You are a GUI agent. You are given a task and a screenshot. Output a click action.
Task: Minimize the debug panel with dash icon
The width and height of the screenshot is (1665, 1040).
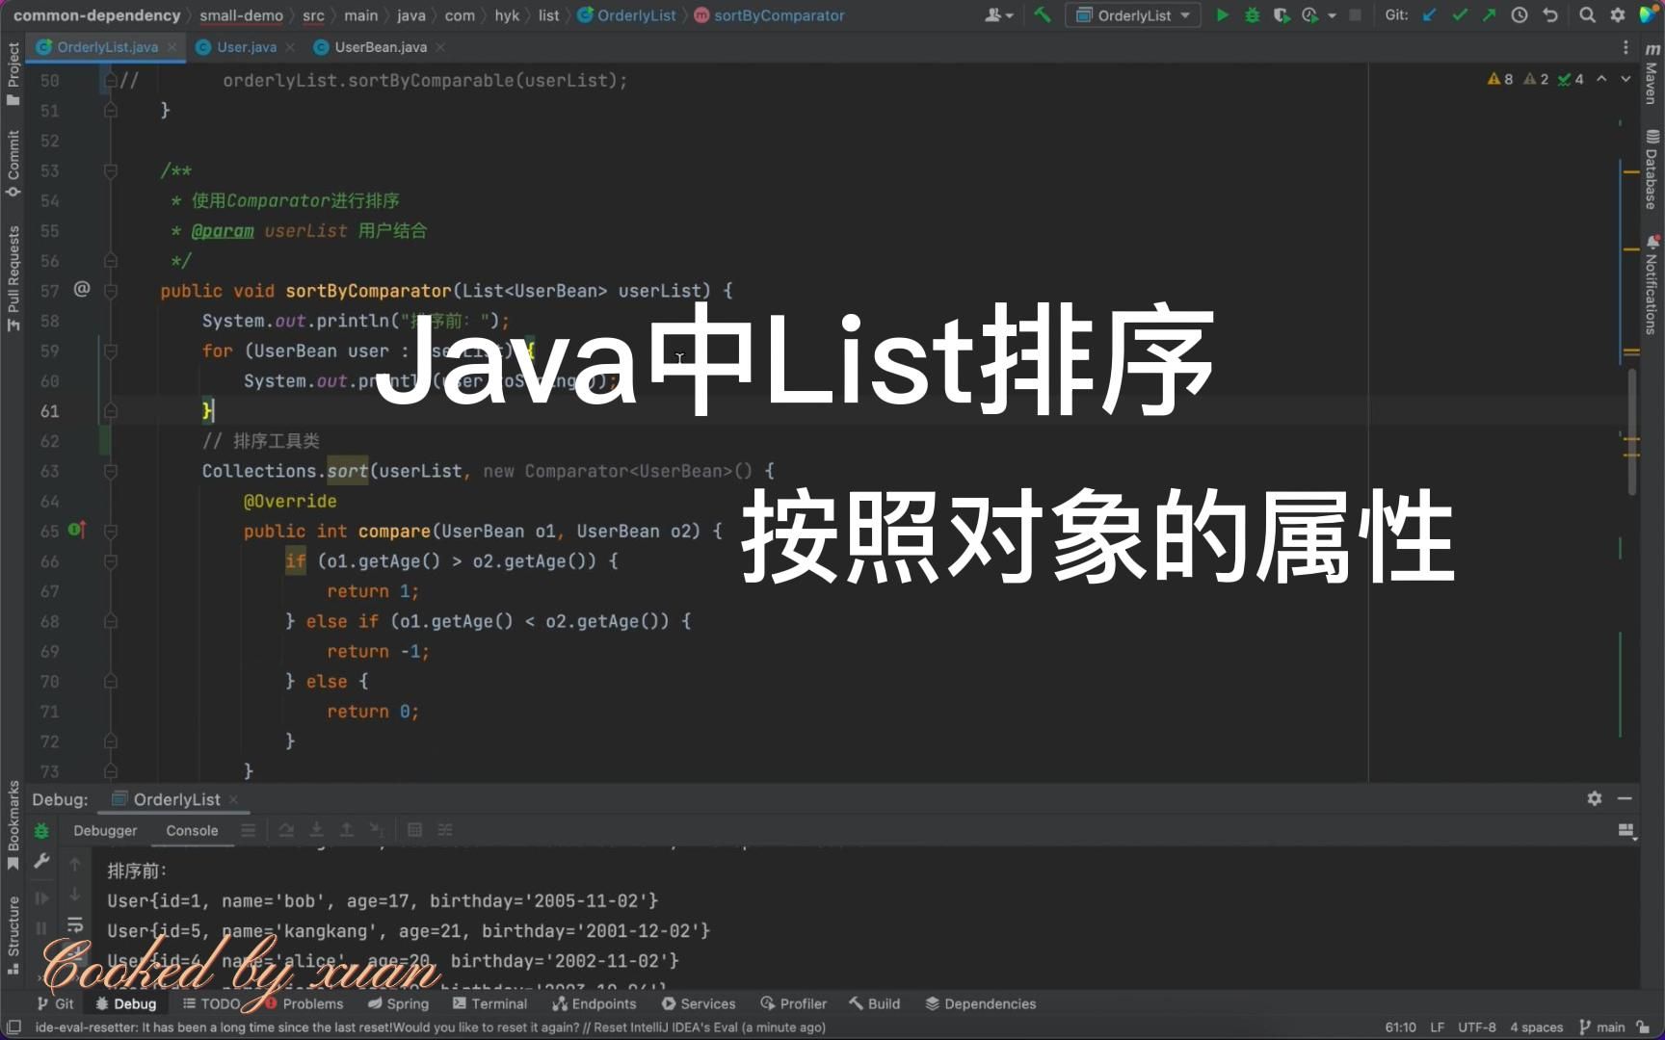tap(1625, 798)
